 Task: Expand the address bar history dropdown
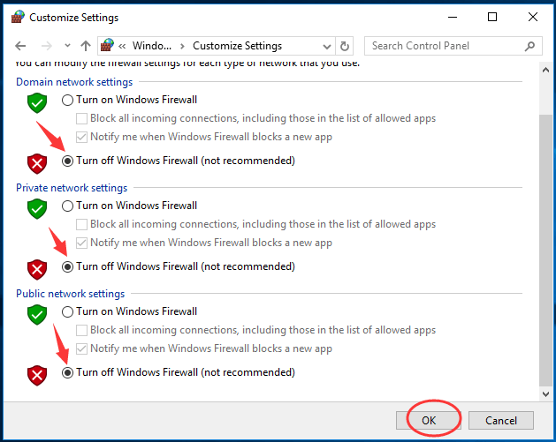click(327, 46)
